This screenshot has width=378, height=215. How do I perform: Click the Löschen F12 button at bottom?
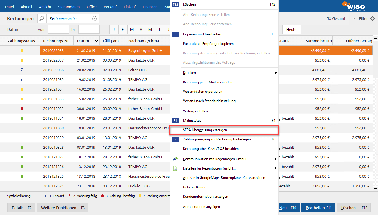point(354,208)
